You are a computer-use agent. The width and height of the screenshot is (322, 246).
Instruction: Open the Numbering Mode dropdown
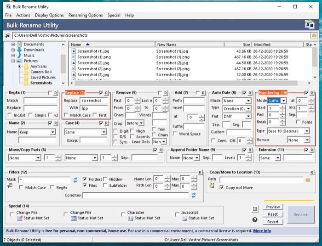(283, 101)
